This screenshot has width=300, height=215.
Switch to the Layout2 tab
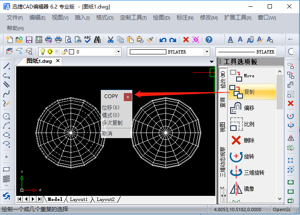pyautogui.click(x=106, y=199)
